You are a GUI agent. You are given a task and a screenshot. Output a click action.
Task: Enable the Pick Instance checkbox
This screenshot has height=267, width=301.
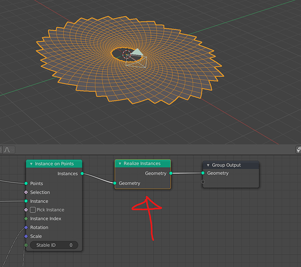coord(33,210)
